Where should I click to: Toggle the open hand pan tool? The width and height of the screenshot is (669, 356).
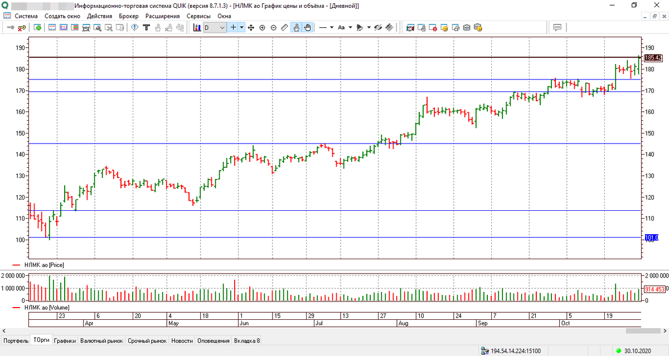point(307,27)
